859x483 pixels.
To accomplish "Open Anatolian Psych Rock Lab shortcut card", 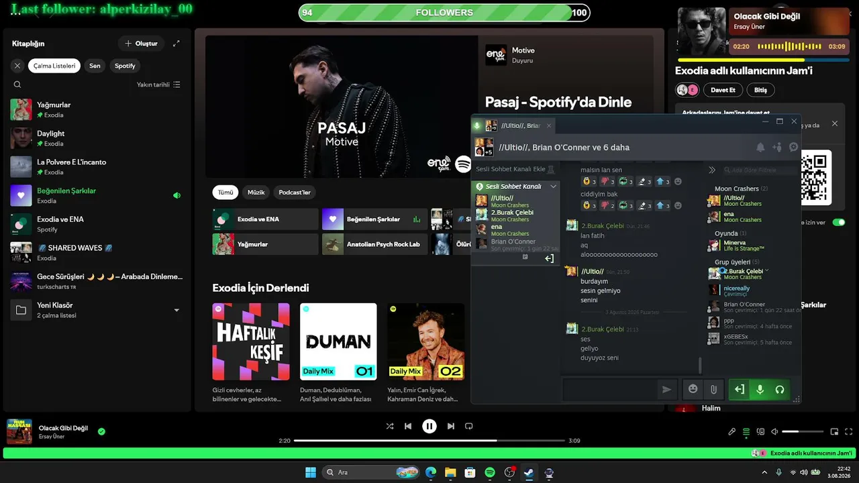I will click(375, 244).
